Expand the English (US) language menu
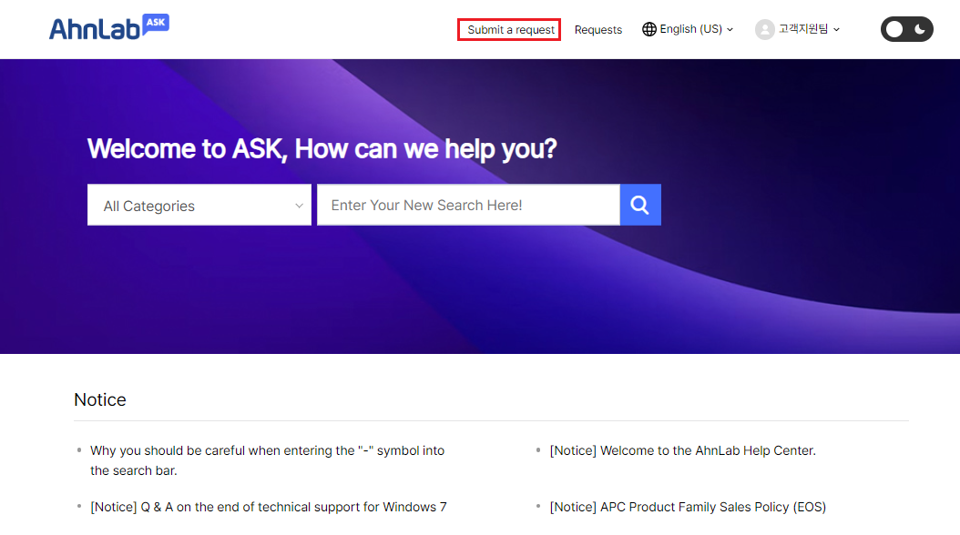 point(688,28)
